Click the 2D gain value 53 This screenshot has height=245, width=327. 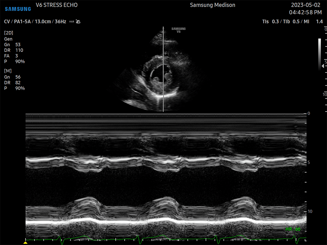pos(18,45)
